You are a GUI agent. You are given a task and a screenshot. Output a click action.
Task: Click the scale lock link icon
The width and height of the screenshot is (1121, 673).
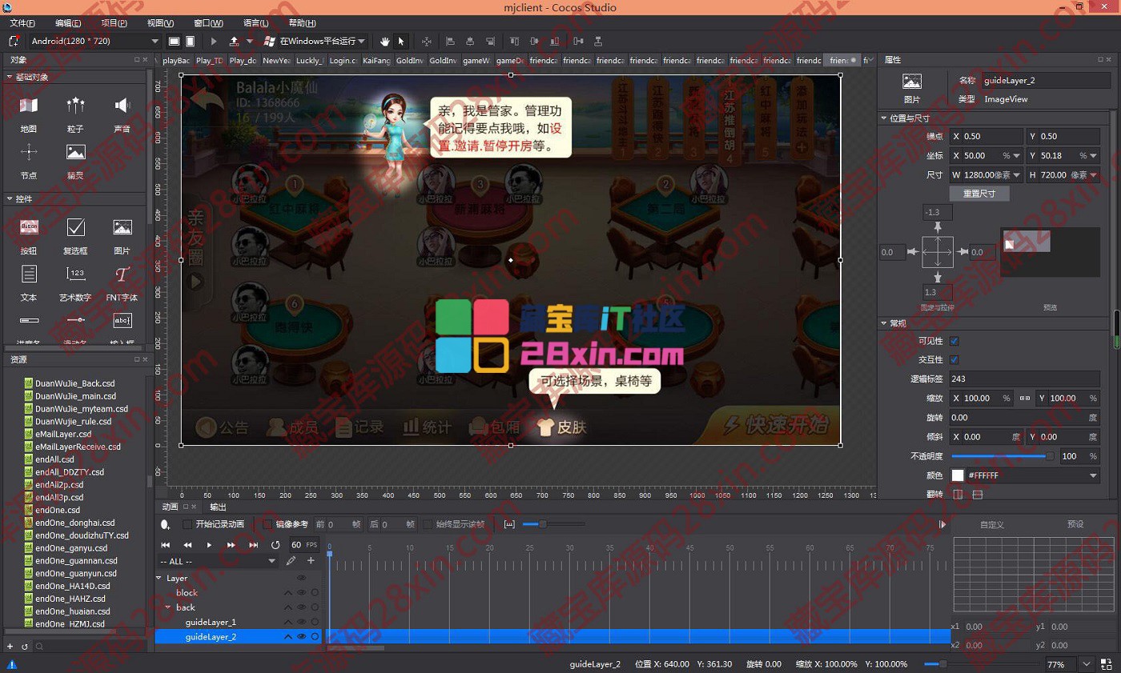pos(1025,399)
